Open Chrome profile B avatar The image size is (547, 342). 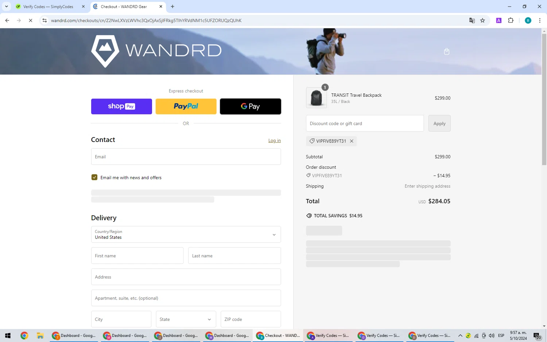tap(528, 20)
